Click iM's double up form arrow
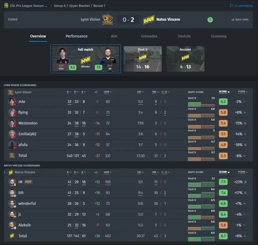The height and width of the screenshot is (245, 258). click(x=245, y=182)
